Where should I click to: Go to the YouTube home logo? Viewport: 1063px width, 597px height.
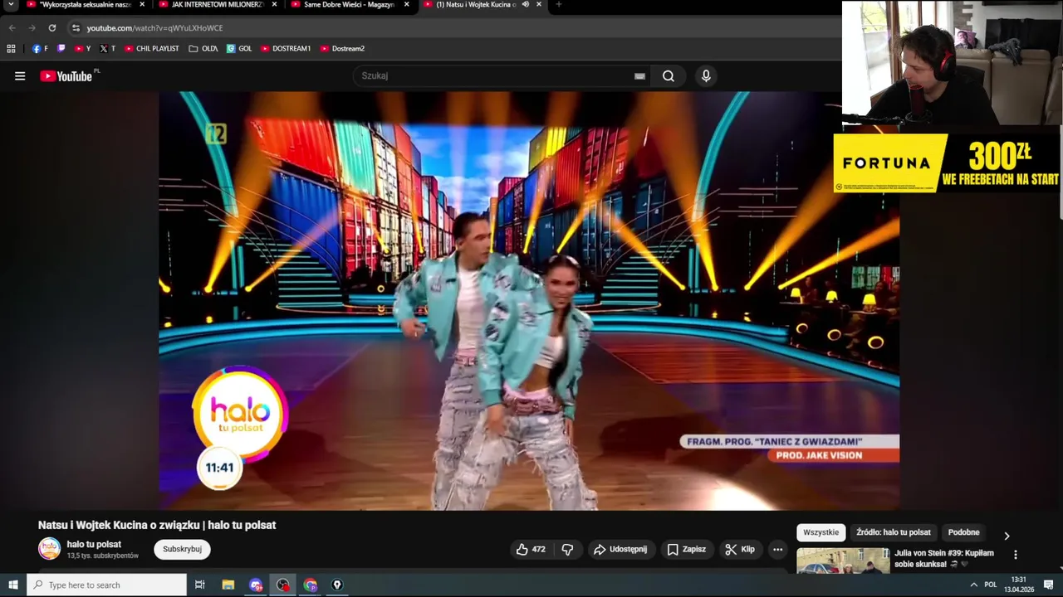click(x=66, y=76)
